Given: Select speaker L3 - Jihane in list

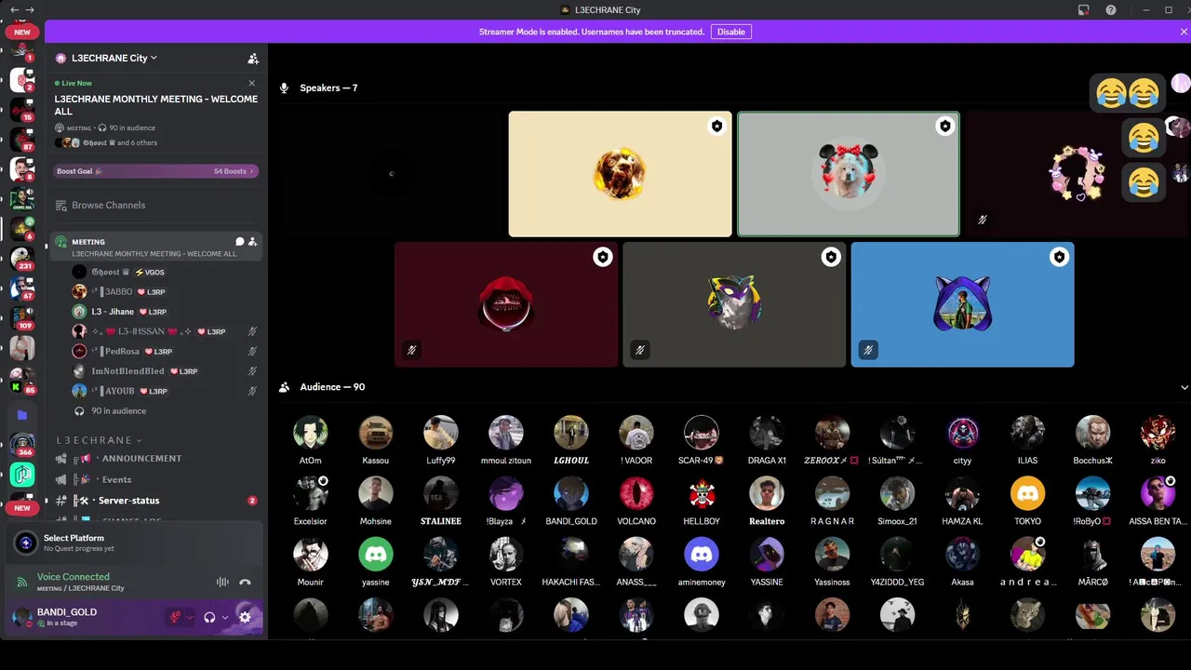Looking at the screenshot, I should (x=166, y=312).
